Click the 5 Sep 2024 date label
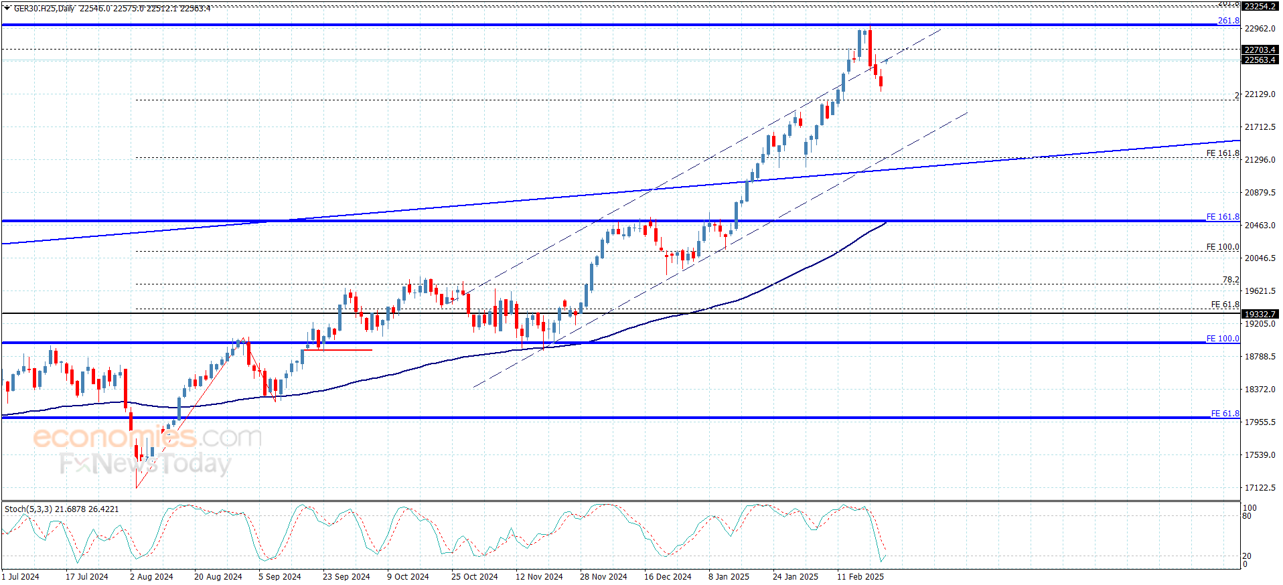 pos(280,577)
